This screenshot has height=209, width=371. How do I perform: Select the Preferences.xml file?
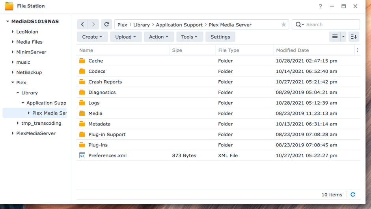pyautogui.click(x=107, y=155)
